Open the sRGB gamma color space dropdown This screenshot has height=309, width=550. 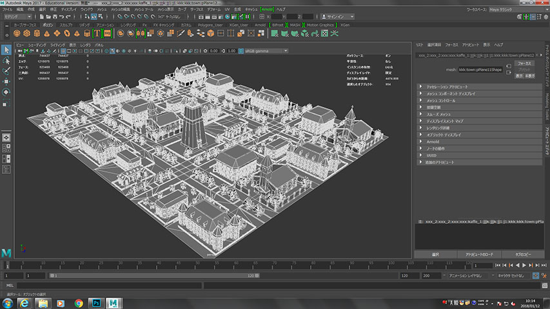pyautogui.click(x=264, y=51)
